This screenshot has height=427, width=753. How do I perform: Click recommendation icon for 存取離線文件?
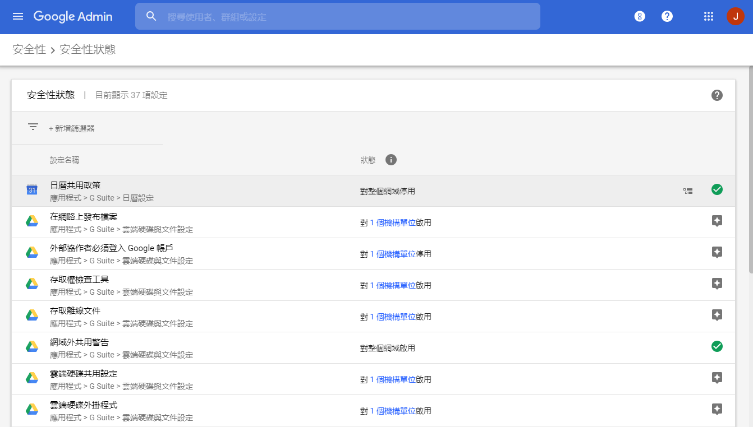[x=717, y=315]
